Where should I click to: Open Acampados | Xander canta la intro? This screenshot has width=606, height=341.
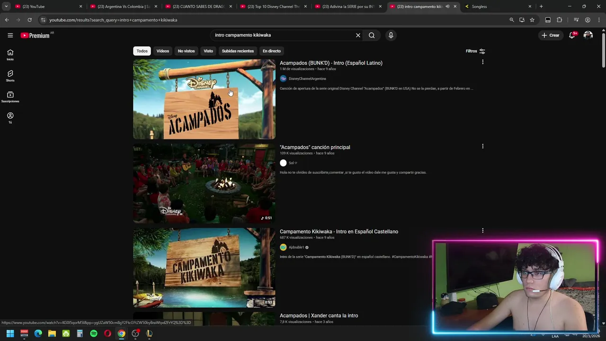tap(319, 315)
